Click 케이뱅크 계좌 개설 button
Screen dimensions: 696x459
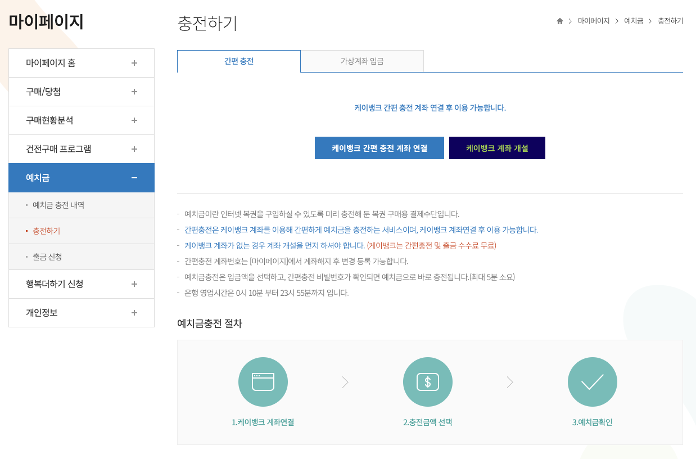[497, 148]
